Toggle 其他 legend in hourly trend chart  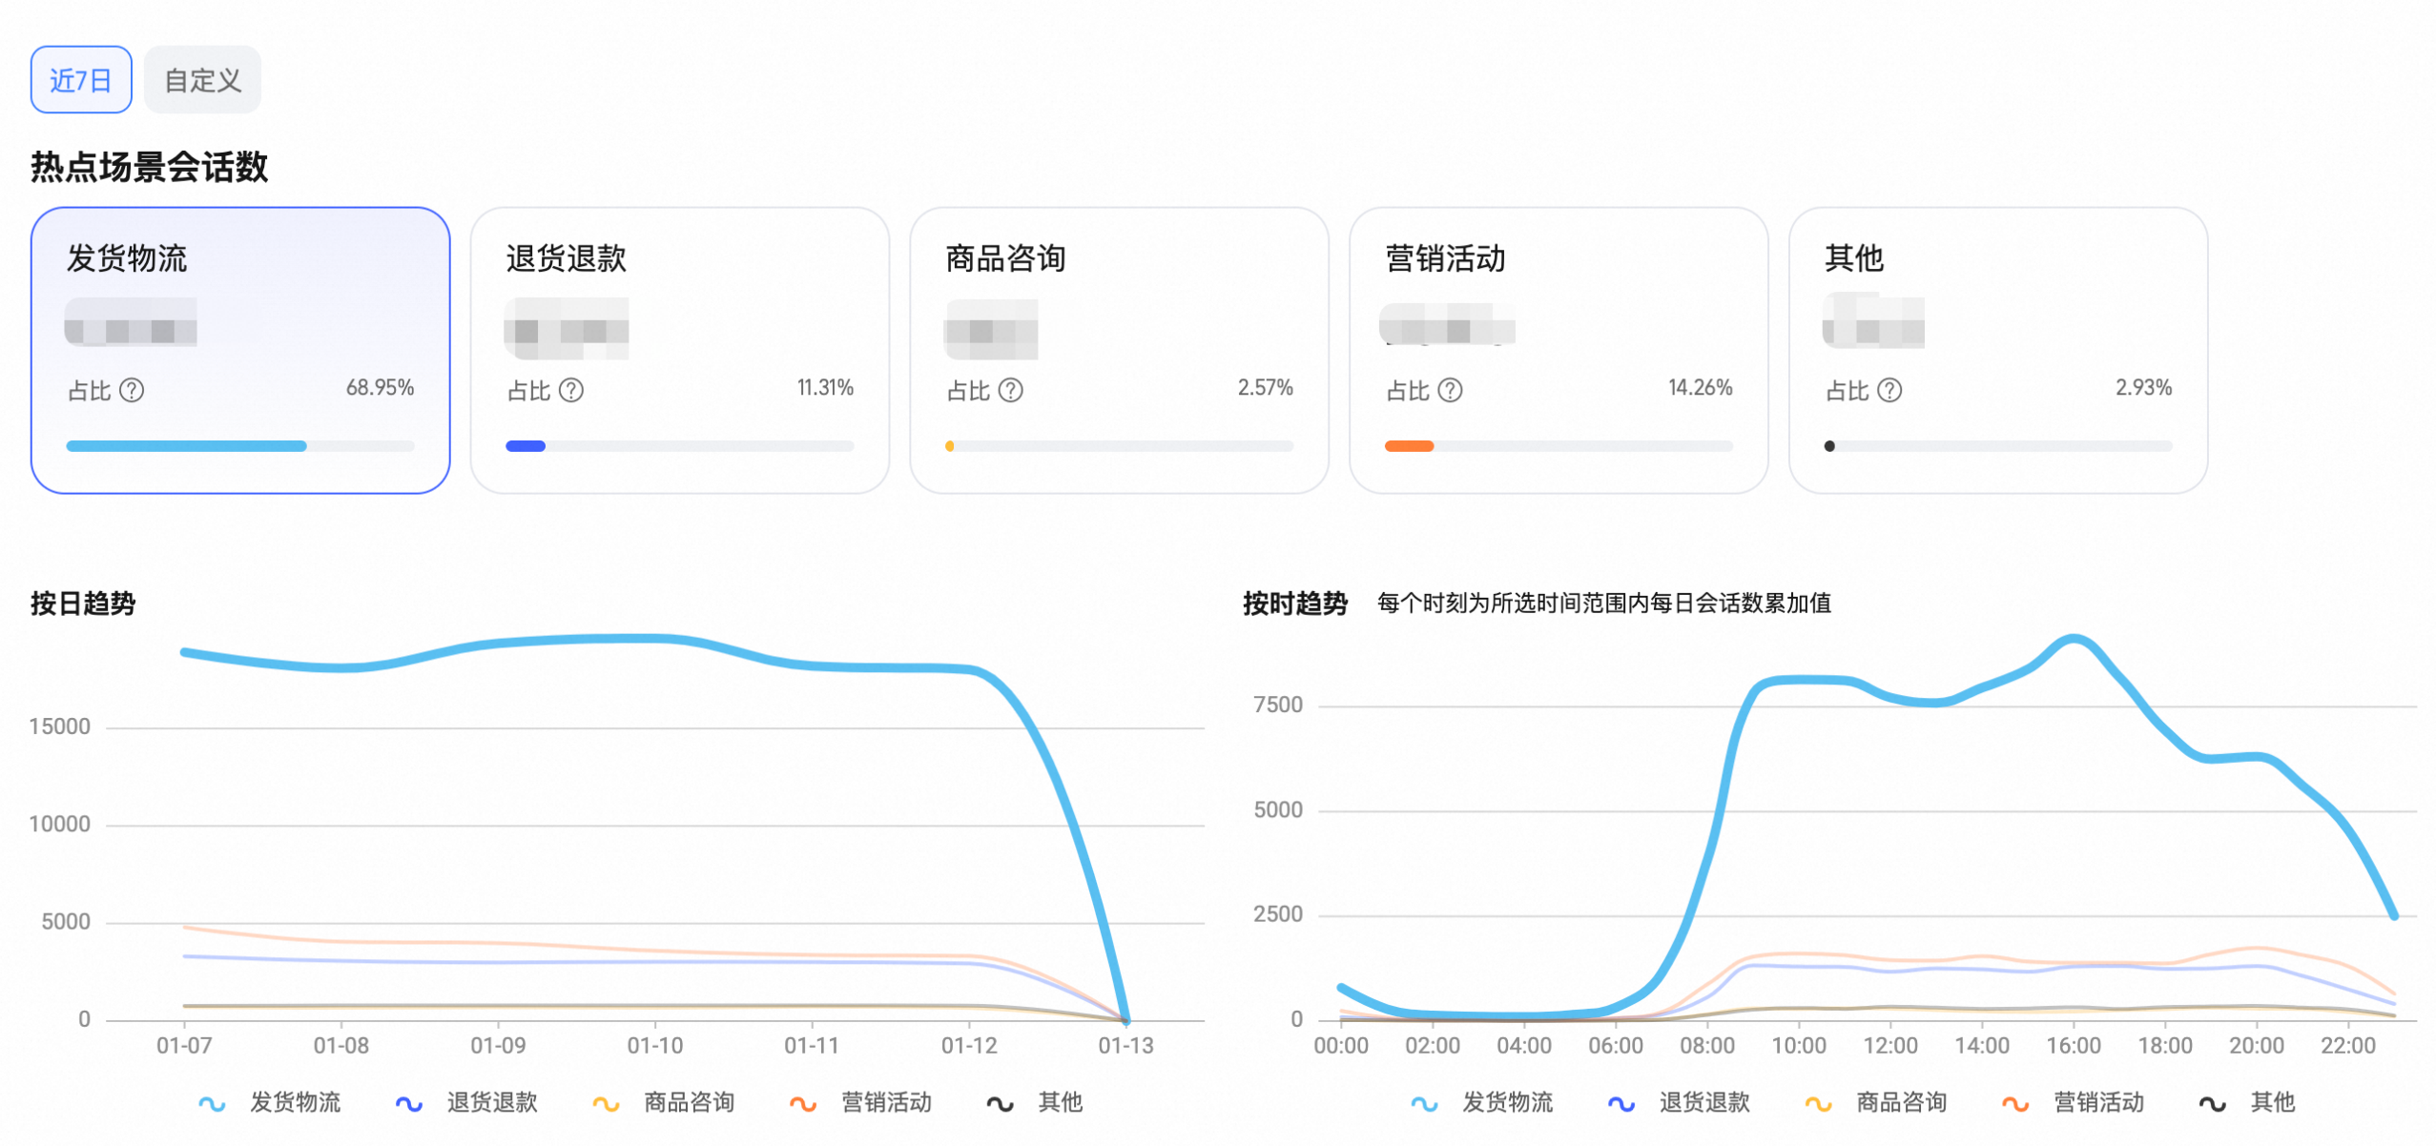click(2247, 1103)
